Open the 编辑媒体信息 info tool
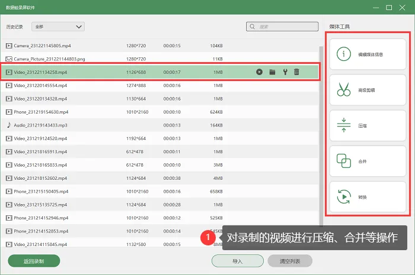Viewport: 415px width, 275px height. tap(368, 54)
